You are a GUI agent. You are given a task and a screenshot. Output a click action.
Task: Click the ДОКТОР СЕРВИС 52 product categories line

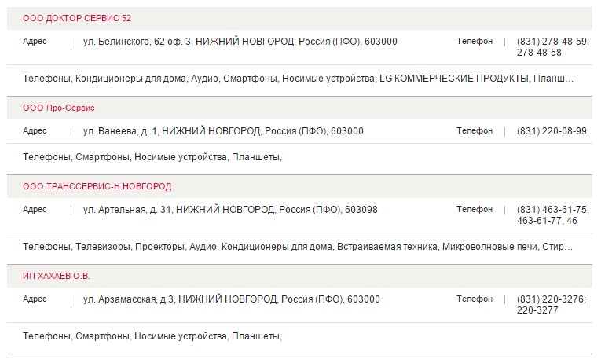[x=299, y=79]
